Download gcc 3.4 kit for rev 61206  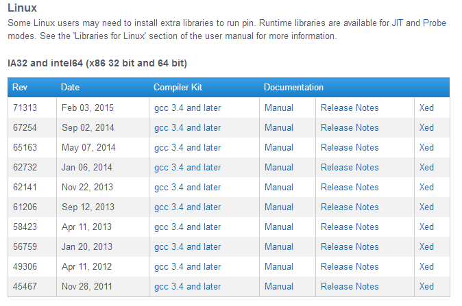(187, 207)
